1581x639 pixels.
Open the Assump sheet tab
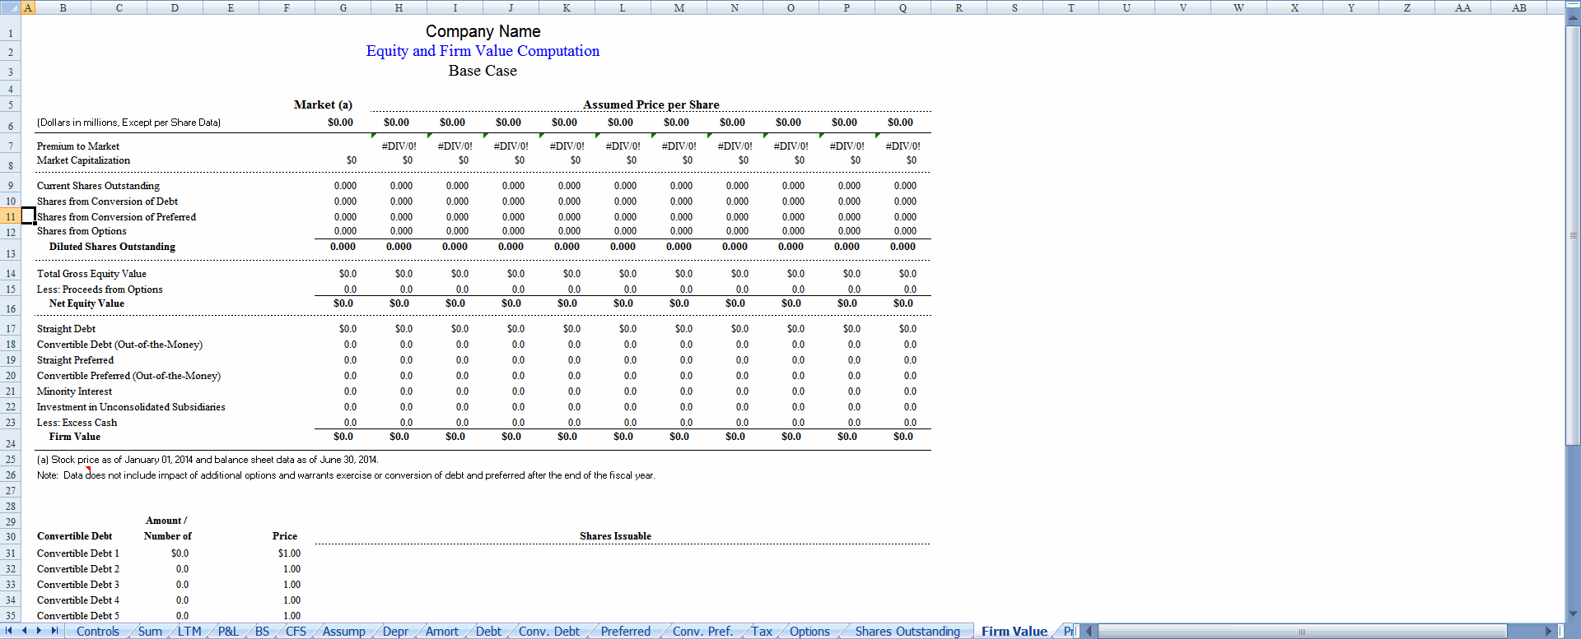click(x=343, y=632)
